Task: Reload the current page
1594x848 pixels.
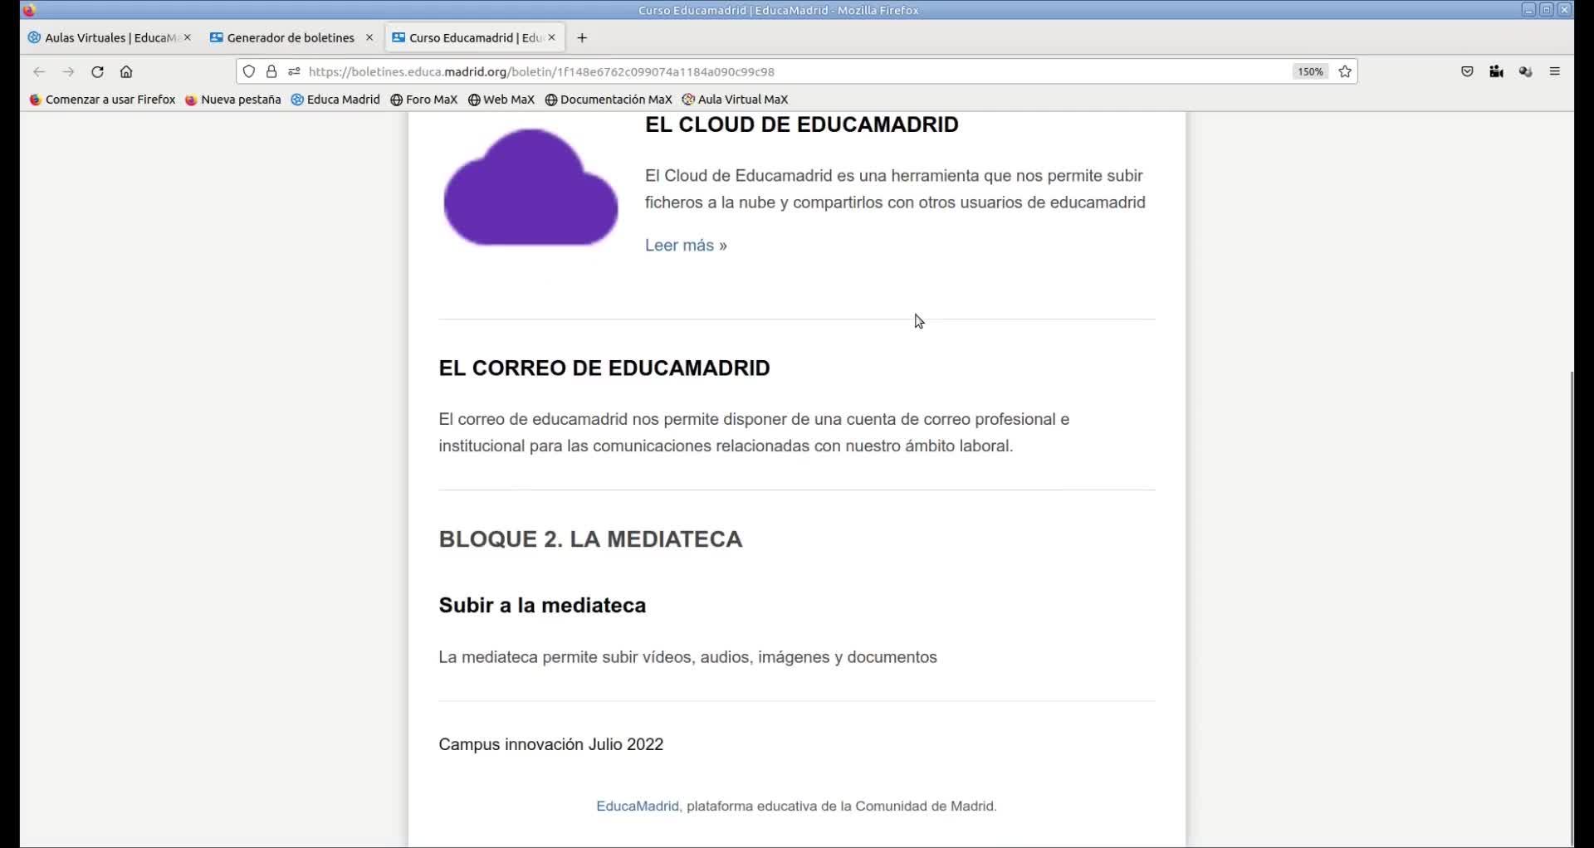Action: coord(97,72)
